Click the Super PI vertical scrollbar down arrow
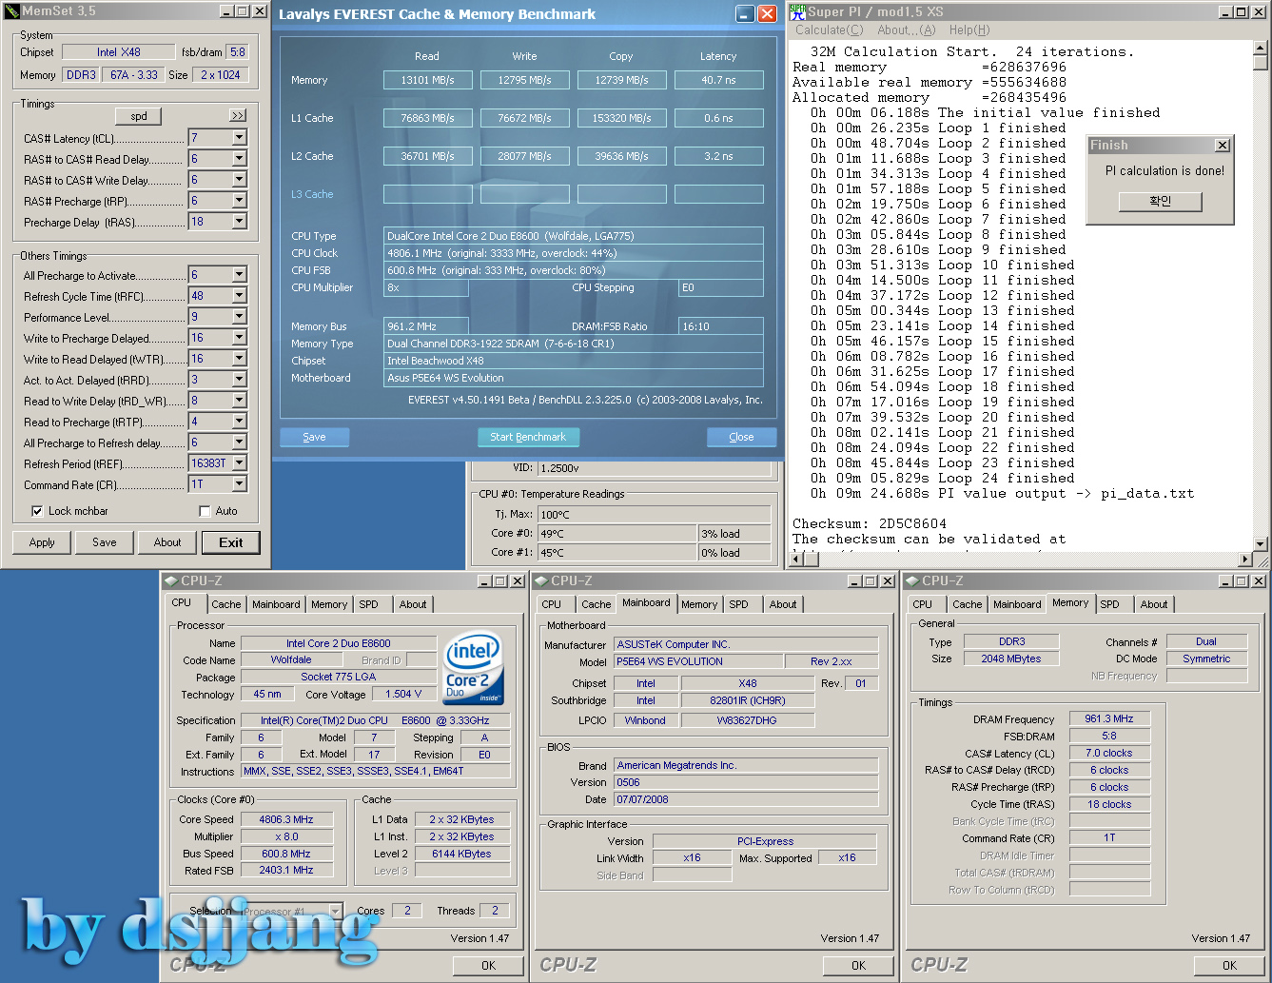 tap(1261, 544)
